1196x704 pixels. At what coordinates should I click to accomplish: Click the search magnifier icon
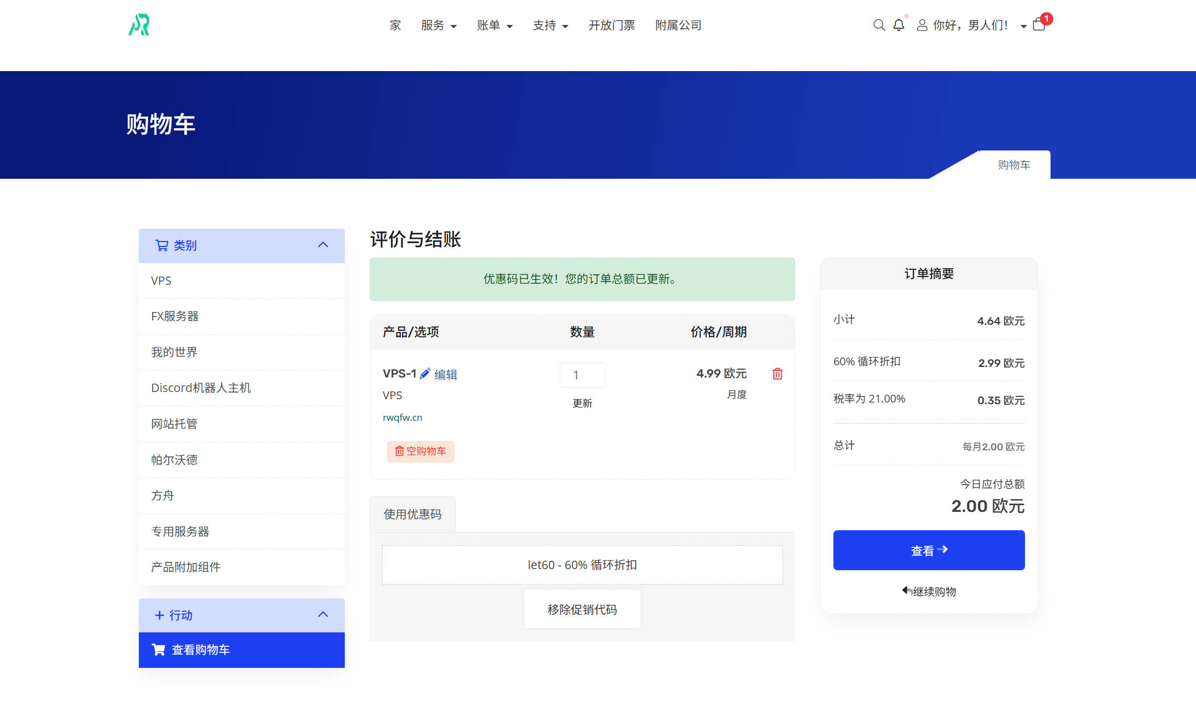pos(878,25)
